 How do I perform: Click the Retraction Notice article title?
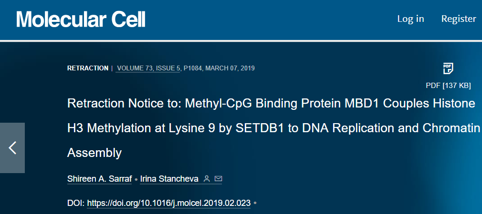(273, 128)
